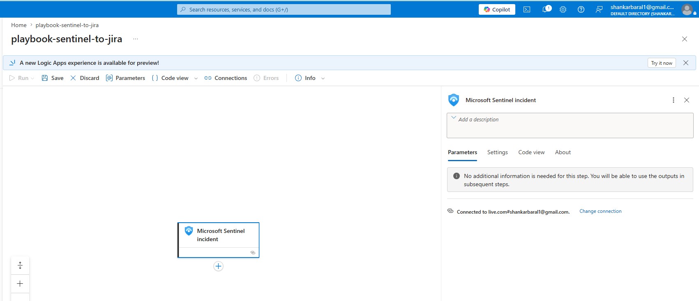This screenshot has height=301, width=699.
Task: Click the fit-to-view canvas control
Action: click(x=20, y=265)
